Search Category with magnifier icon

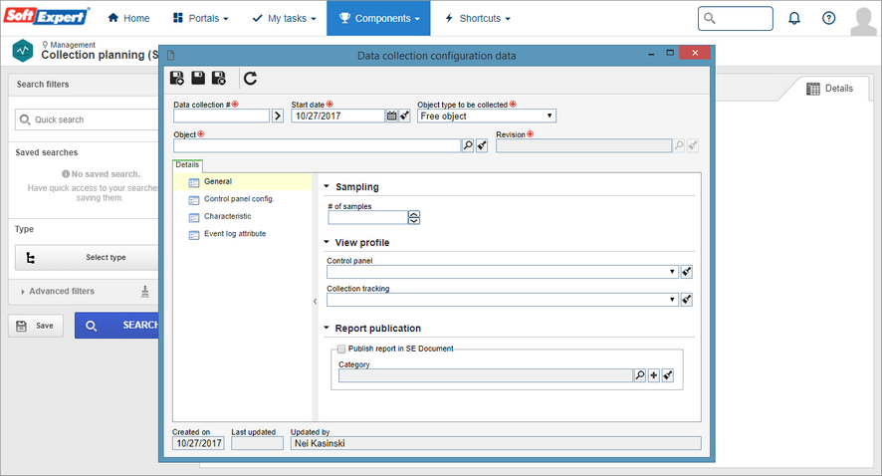click(x=639, y=375)
